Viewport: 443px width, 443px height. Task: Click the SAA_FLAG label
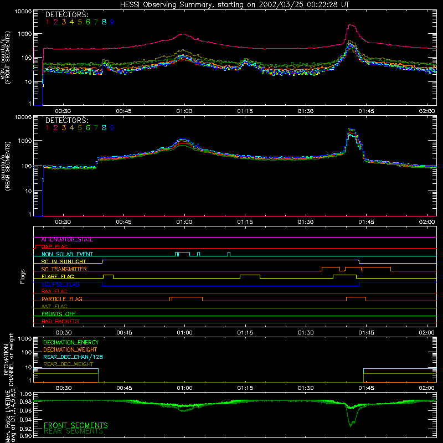tap(54, 292)
